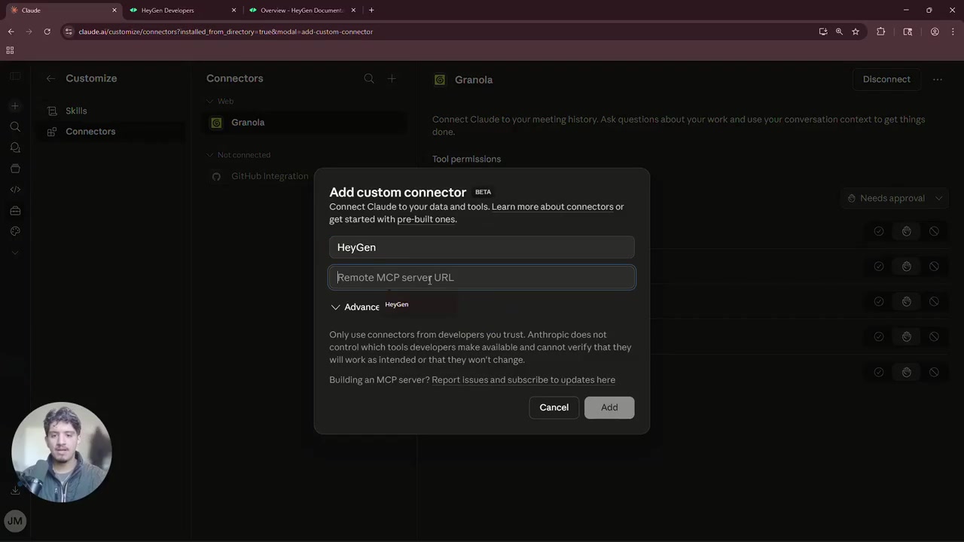Open the projects box icon in sidebar
Screen dimensions: 964x542
click(15, 169)
